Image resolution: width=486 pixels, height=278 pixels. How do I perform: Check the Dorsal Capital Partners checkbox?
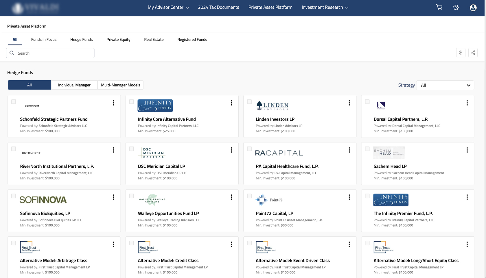click(x=367, y=102)
